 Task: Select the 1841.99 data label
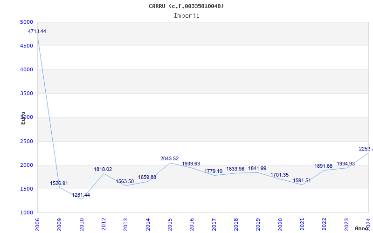click(257, 168)
